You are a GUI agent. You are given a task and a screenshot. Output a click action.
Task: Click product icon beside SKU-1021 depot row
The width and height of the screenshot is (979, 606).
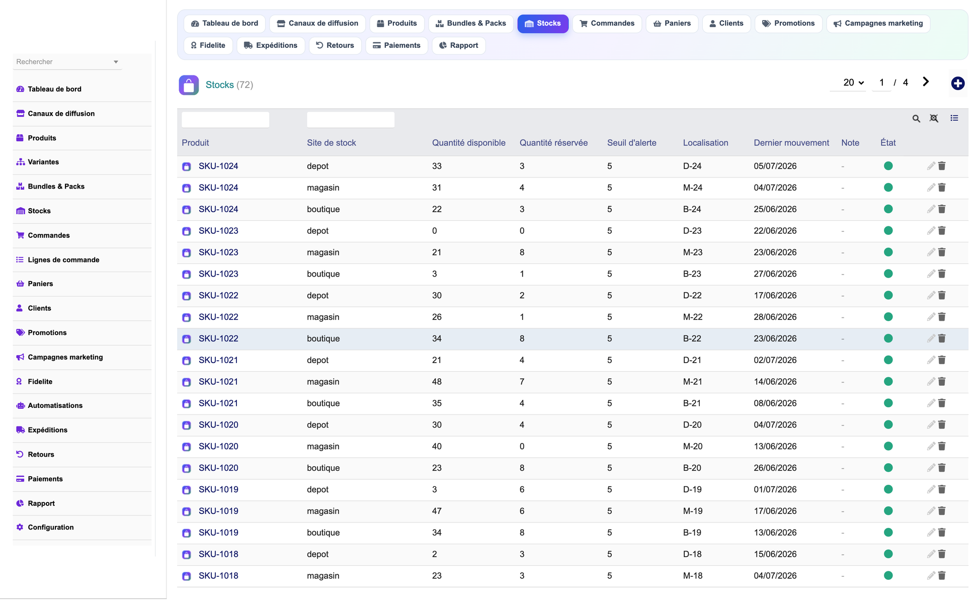pos(187,361)
